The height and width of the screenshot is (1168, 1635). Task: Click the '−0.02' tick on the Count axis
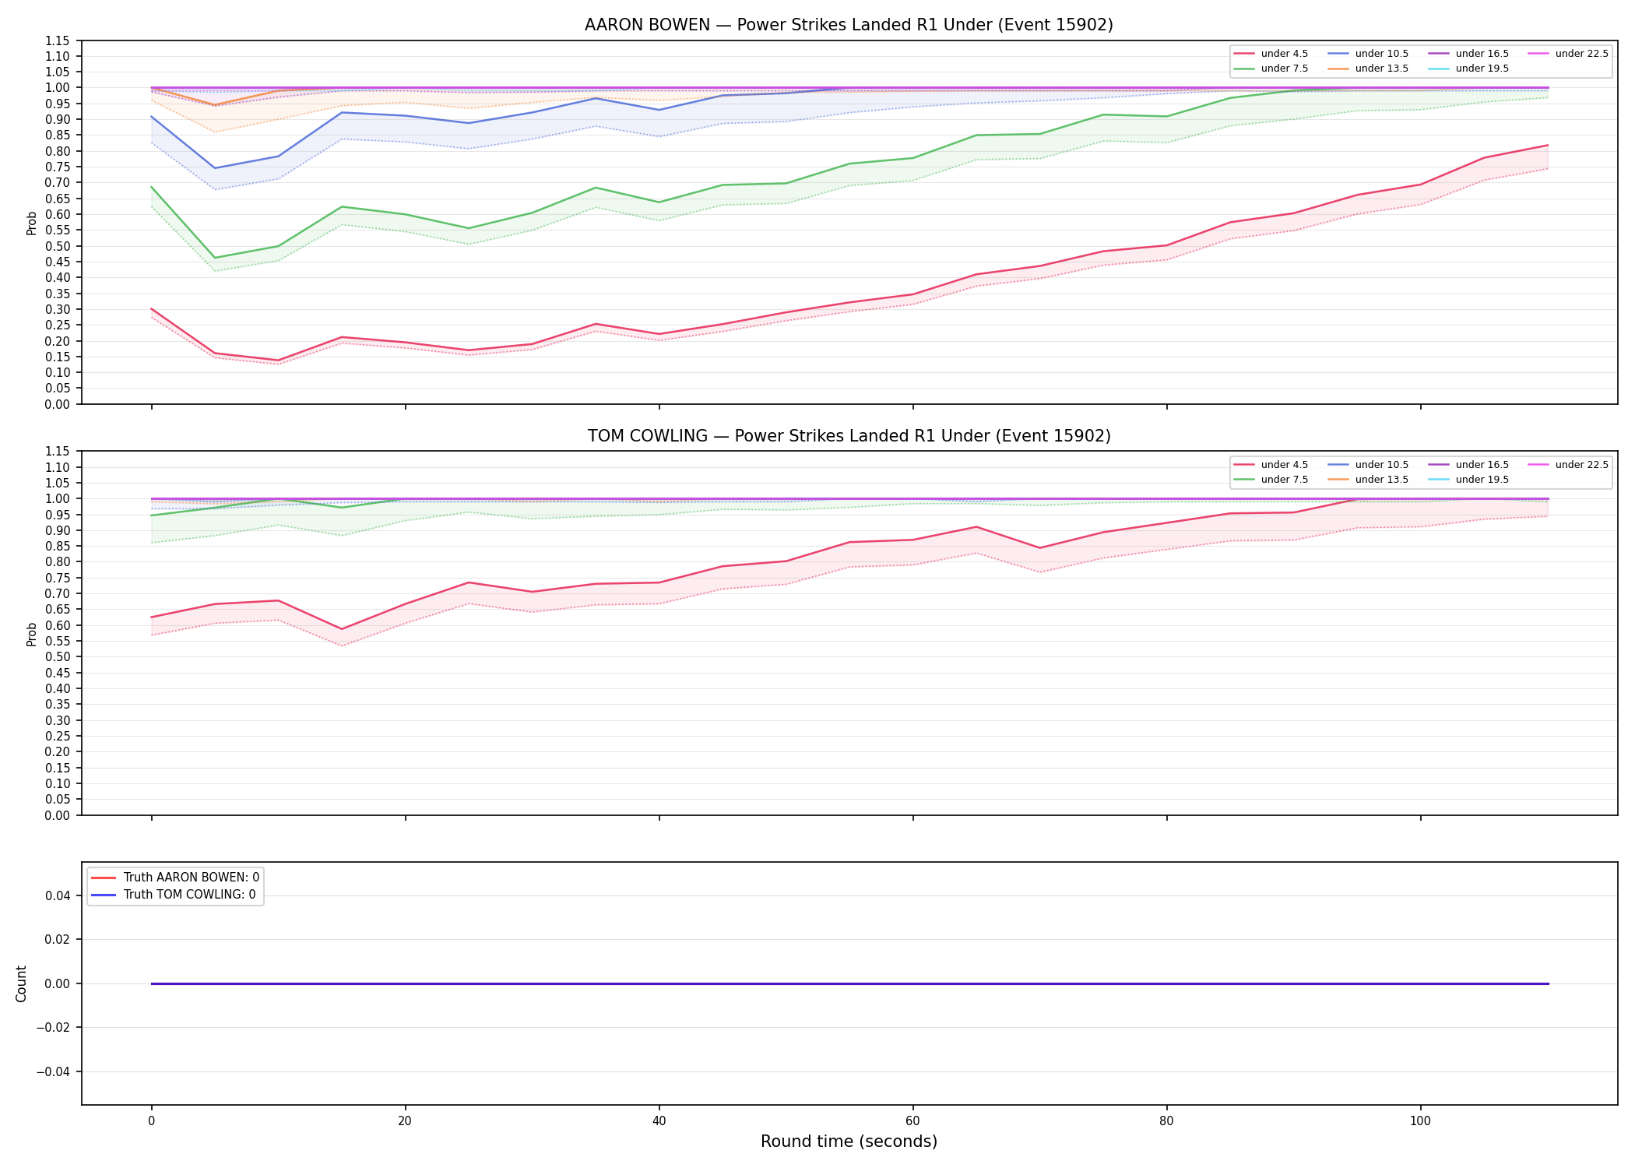[x=54, y=1028]
